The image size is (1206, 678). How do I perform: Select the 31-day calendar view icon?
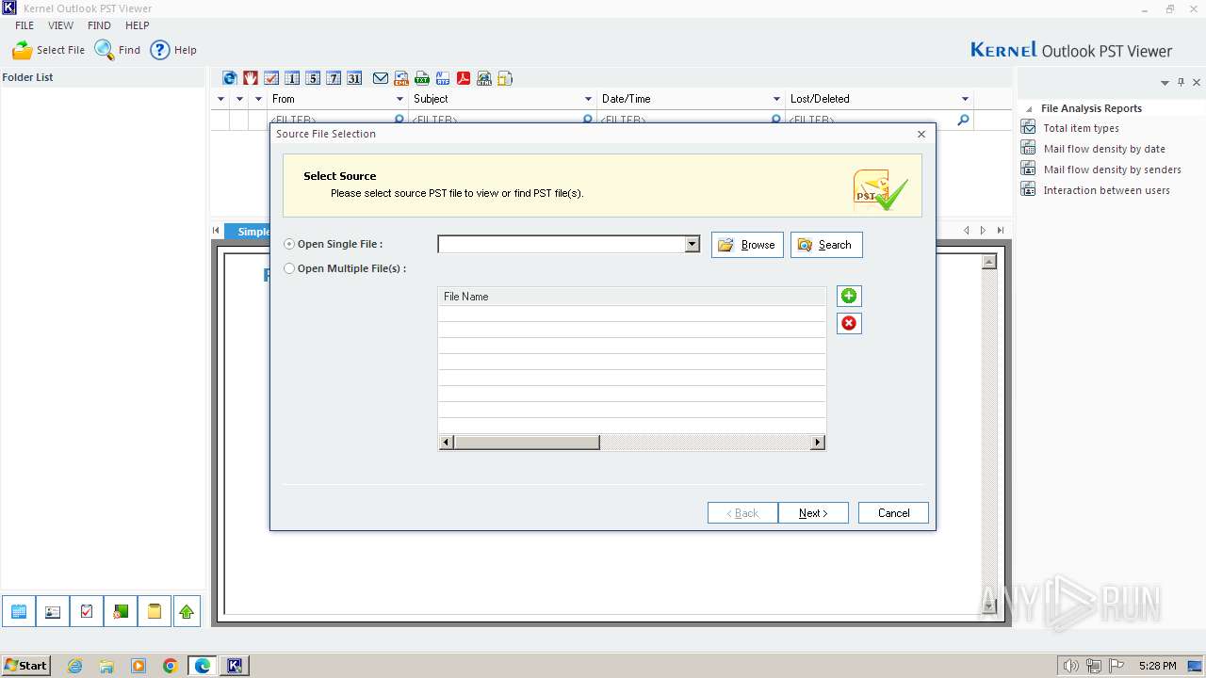(354, 78)
